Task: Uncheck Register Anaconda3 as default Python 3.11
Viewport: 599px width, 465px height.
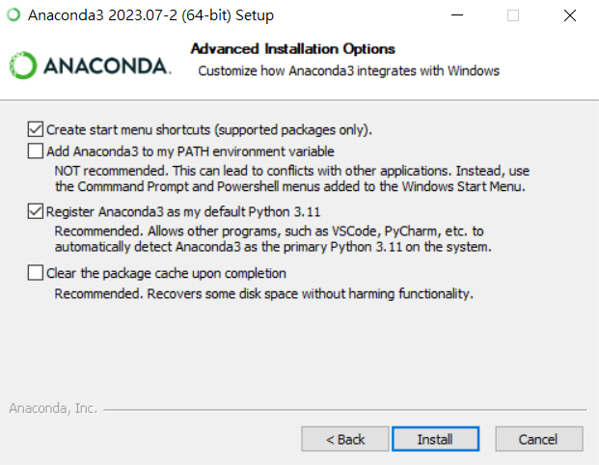Action: [x=35, y=211]
